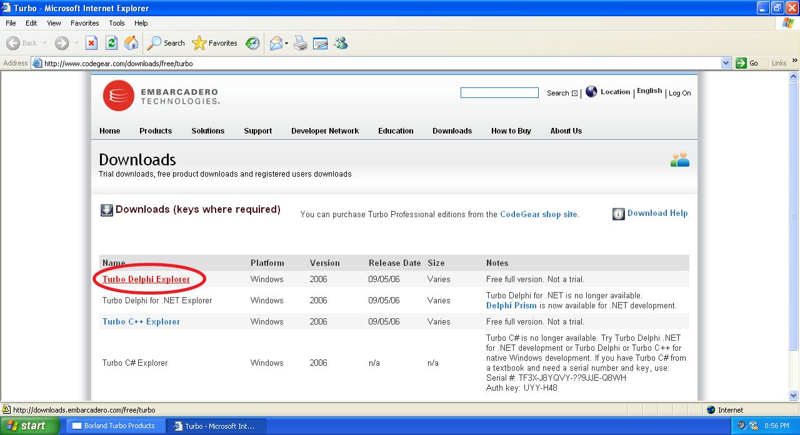Open Forward button history dropdown
Screen dimensions: 800x435
[x=76, y=43]
